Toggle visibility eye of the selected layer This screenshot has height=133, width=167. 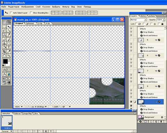click(x=131, y=102)
